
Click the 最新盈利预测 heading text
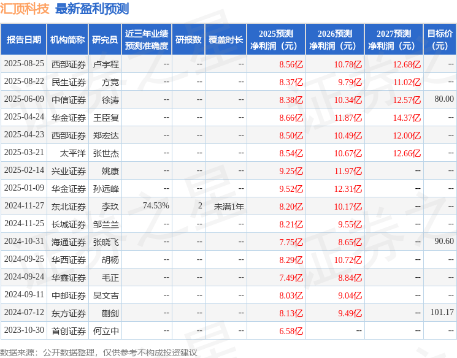point(92,9)
